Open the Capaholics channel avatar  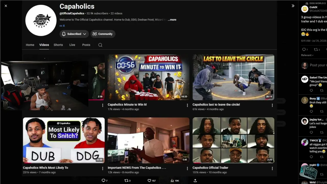(x=41, y=20)
